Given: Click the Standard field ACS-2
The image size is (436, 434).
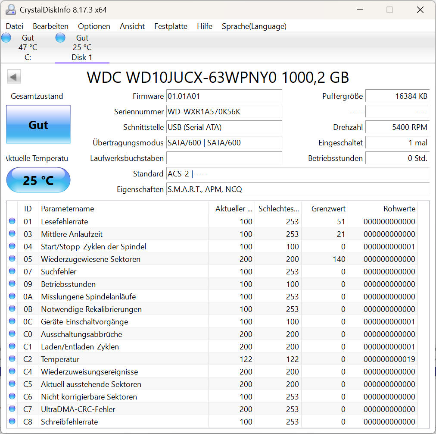Looking at the screenshot, I should pyautogui.click(x=298, y=174).
